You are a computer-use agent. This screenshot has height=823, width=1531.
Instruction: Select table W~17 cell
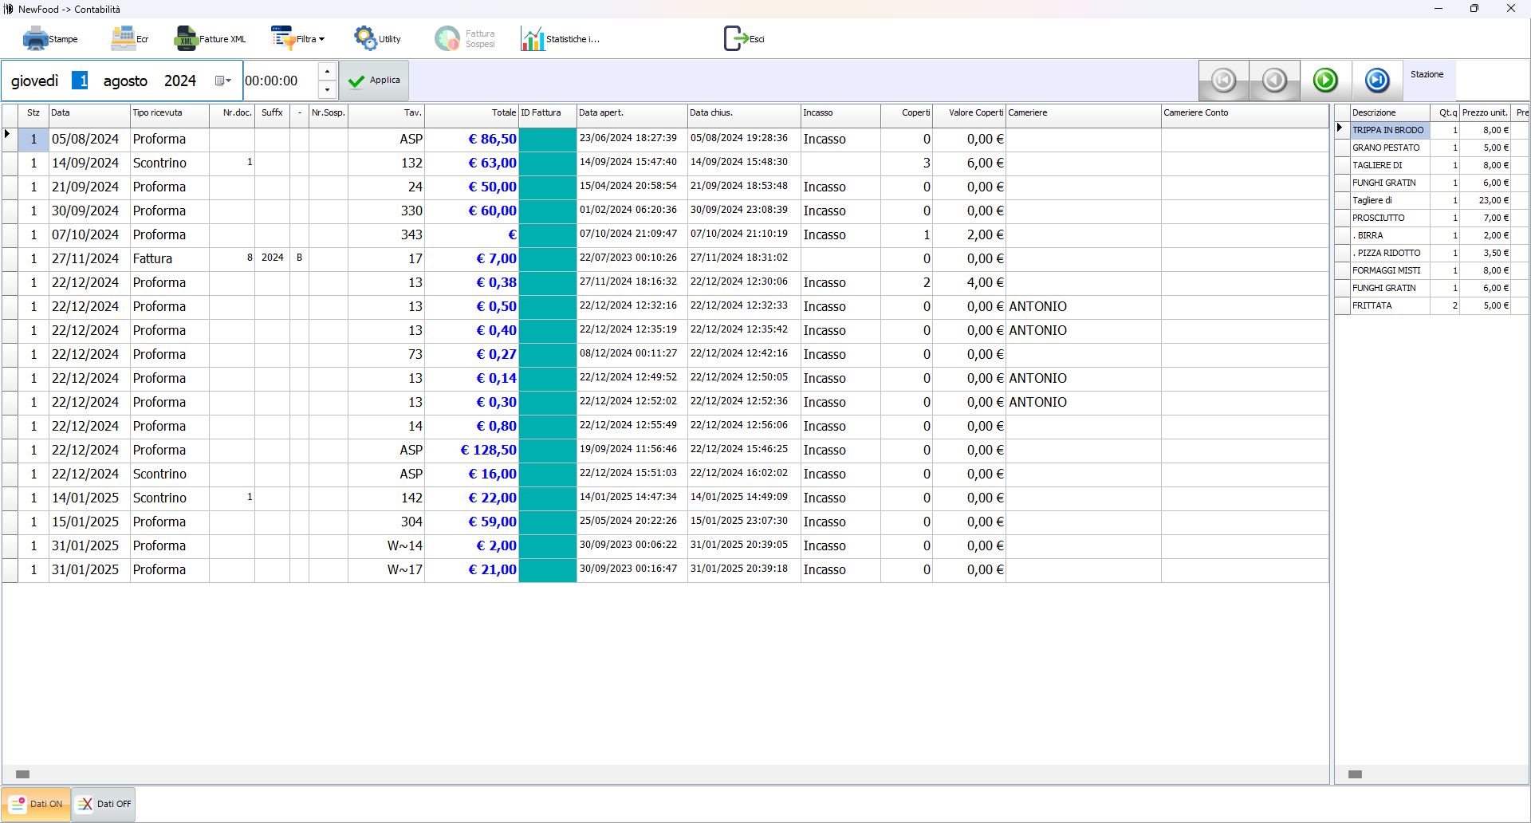(387, 569)
